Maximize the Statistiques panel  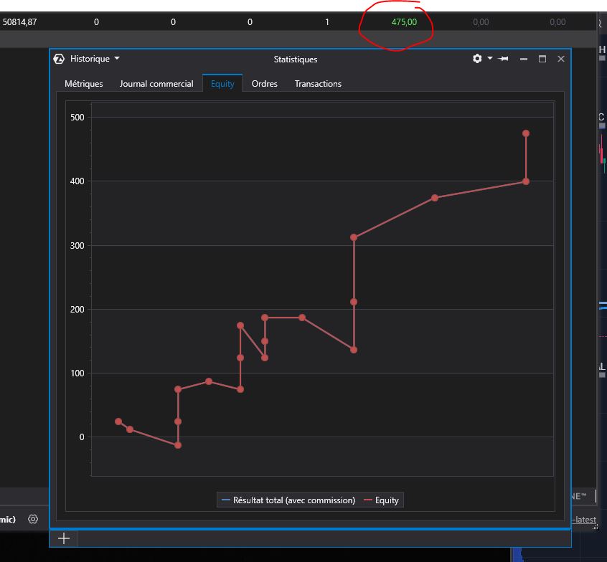[x=542, y=59]
